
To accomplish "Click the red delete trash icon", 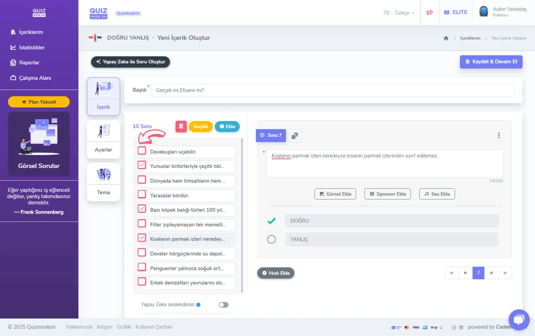I will coord(181,126).
